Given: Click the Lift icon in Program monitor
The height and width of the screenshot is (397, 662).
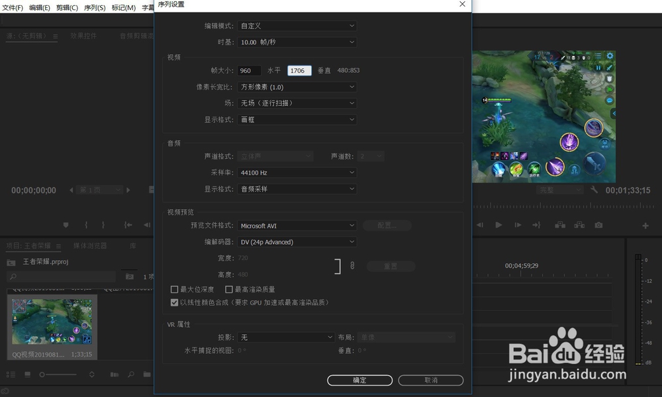Looking at the screenshot, I should click(x=560, y=225).
